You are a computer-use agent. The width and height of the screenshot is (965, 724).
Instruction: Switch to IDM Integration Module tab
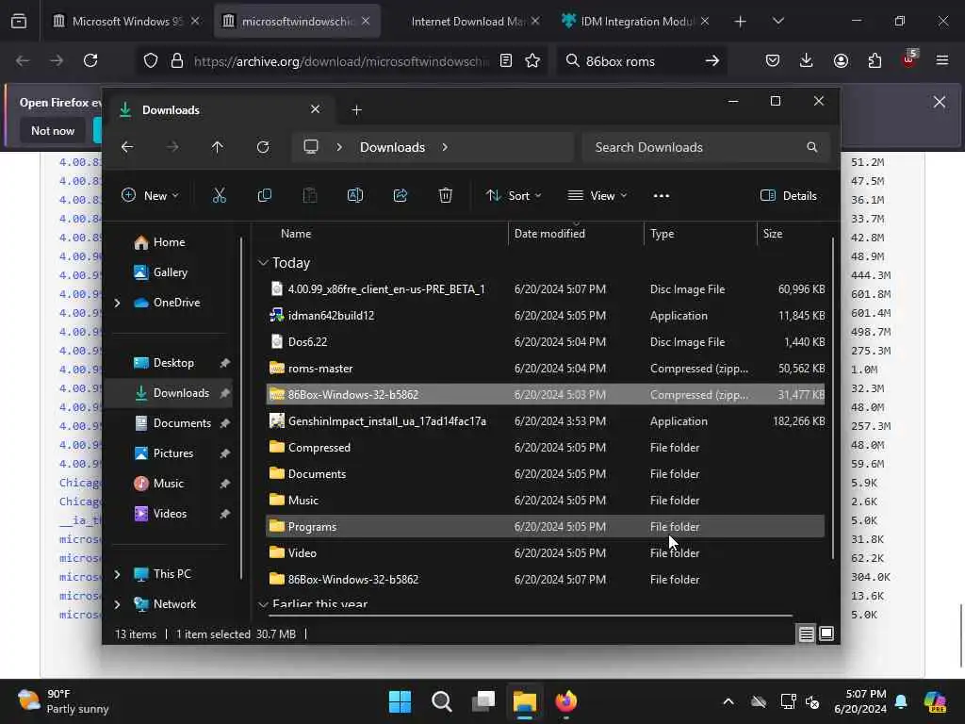pos(636,21)
